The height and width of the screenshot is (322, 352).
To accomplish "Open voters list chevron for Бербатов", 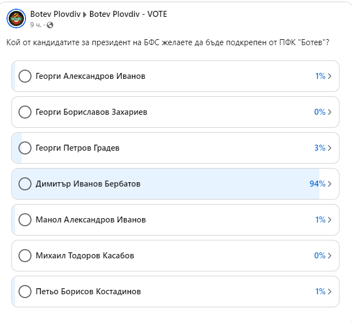I will pyautogui.click(x=330, y=184).
